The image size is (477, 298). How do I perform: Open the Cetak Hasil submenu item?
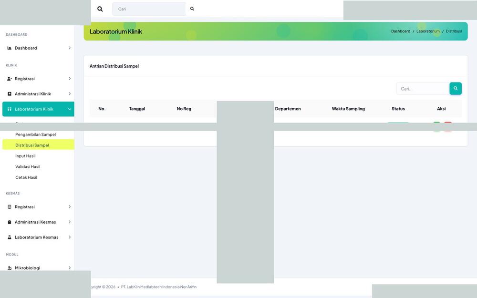click(x=26, y=177)
